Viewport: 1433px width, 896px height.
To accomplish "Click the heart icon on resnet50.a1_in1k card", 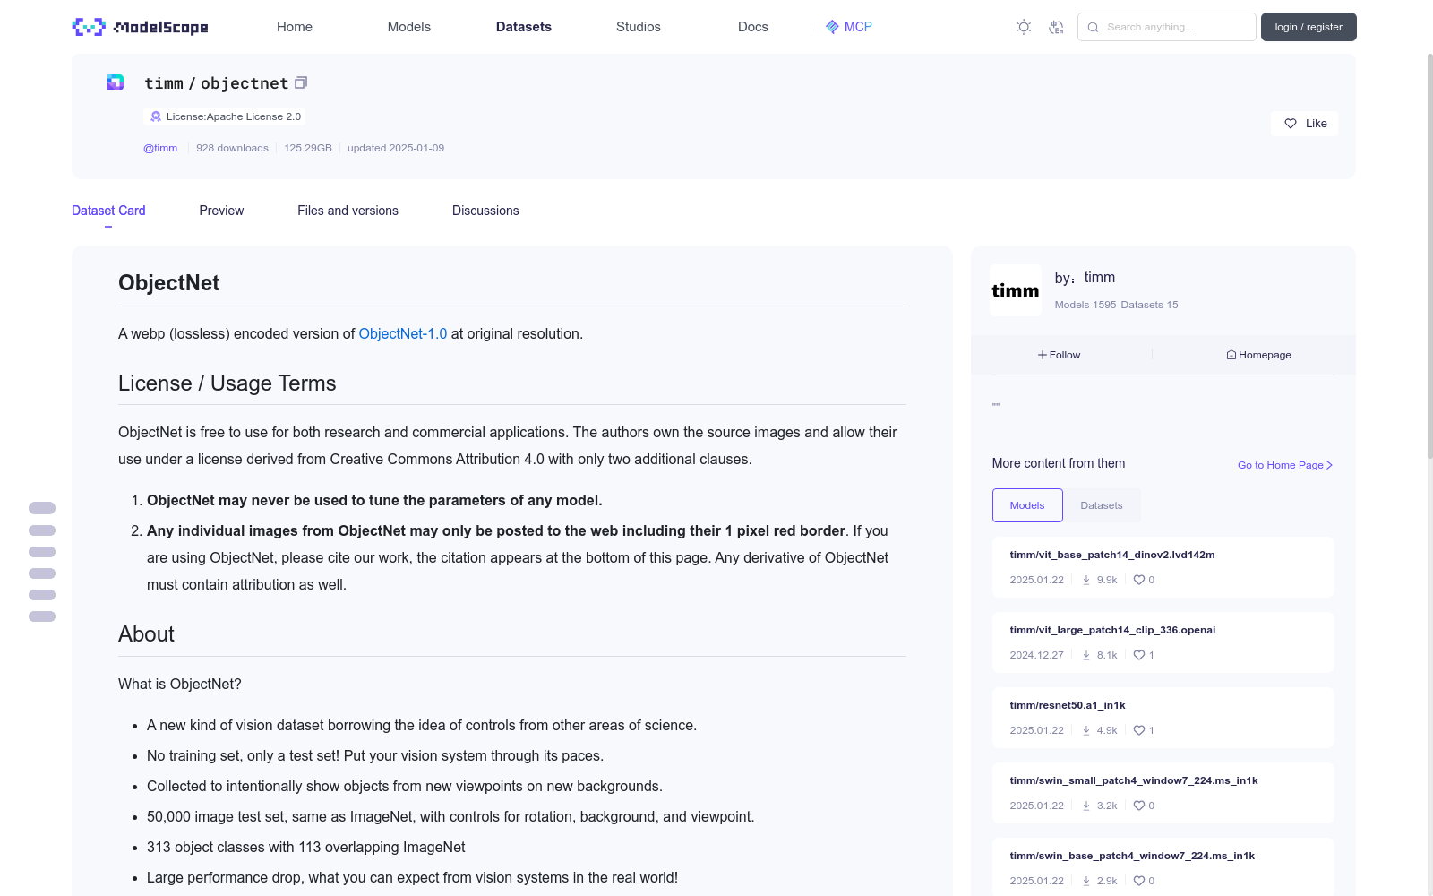I will [1139, 730].
